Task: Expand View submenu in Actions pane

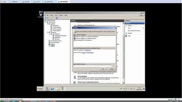Action: 143,28
